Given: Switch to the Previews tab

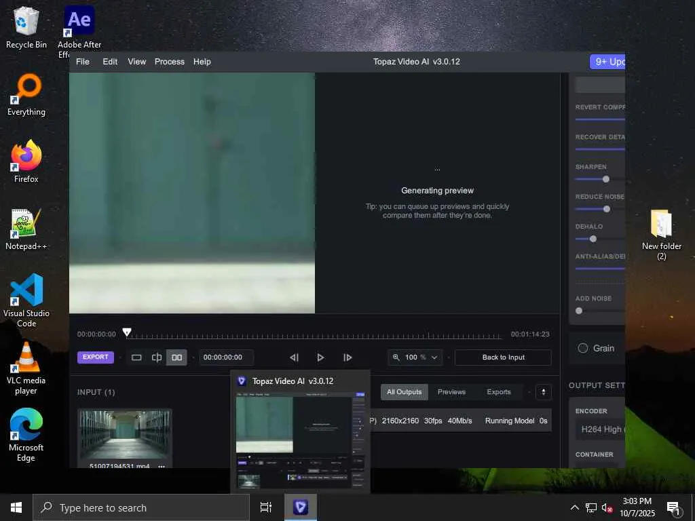Looking at the screenshot, I should pyautogui.click(x=451, y=392).
